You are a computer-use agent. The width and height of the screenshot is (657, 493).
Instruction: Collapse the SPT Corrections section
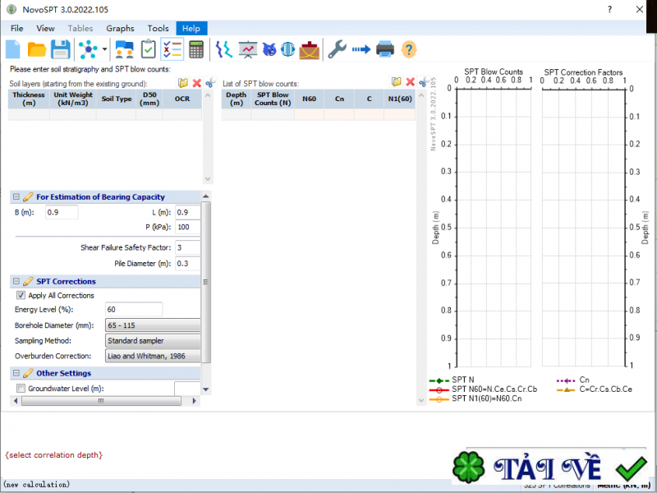coord(16,282)
